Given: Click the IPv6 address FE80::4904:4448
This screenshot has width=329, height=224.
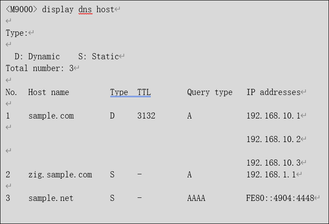Looking at the screenshot, I should pyautogui.click(x=280, y=198).
